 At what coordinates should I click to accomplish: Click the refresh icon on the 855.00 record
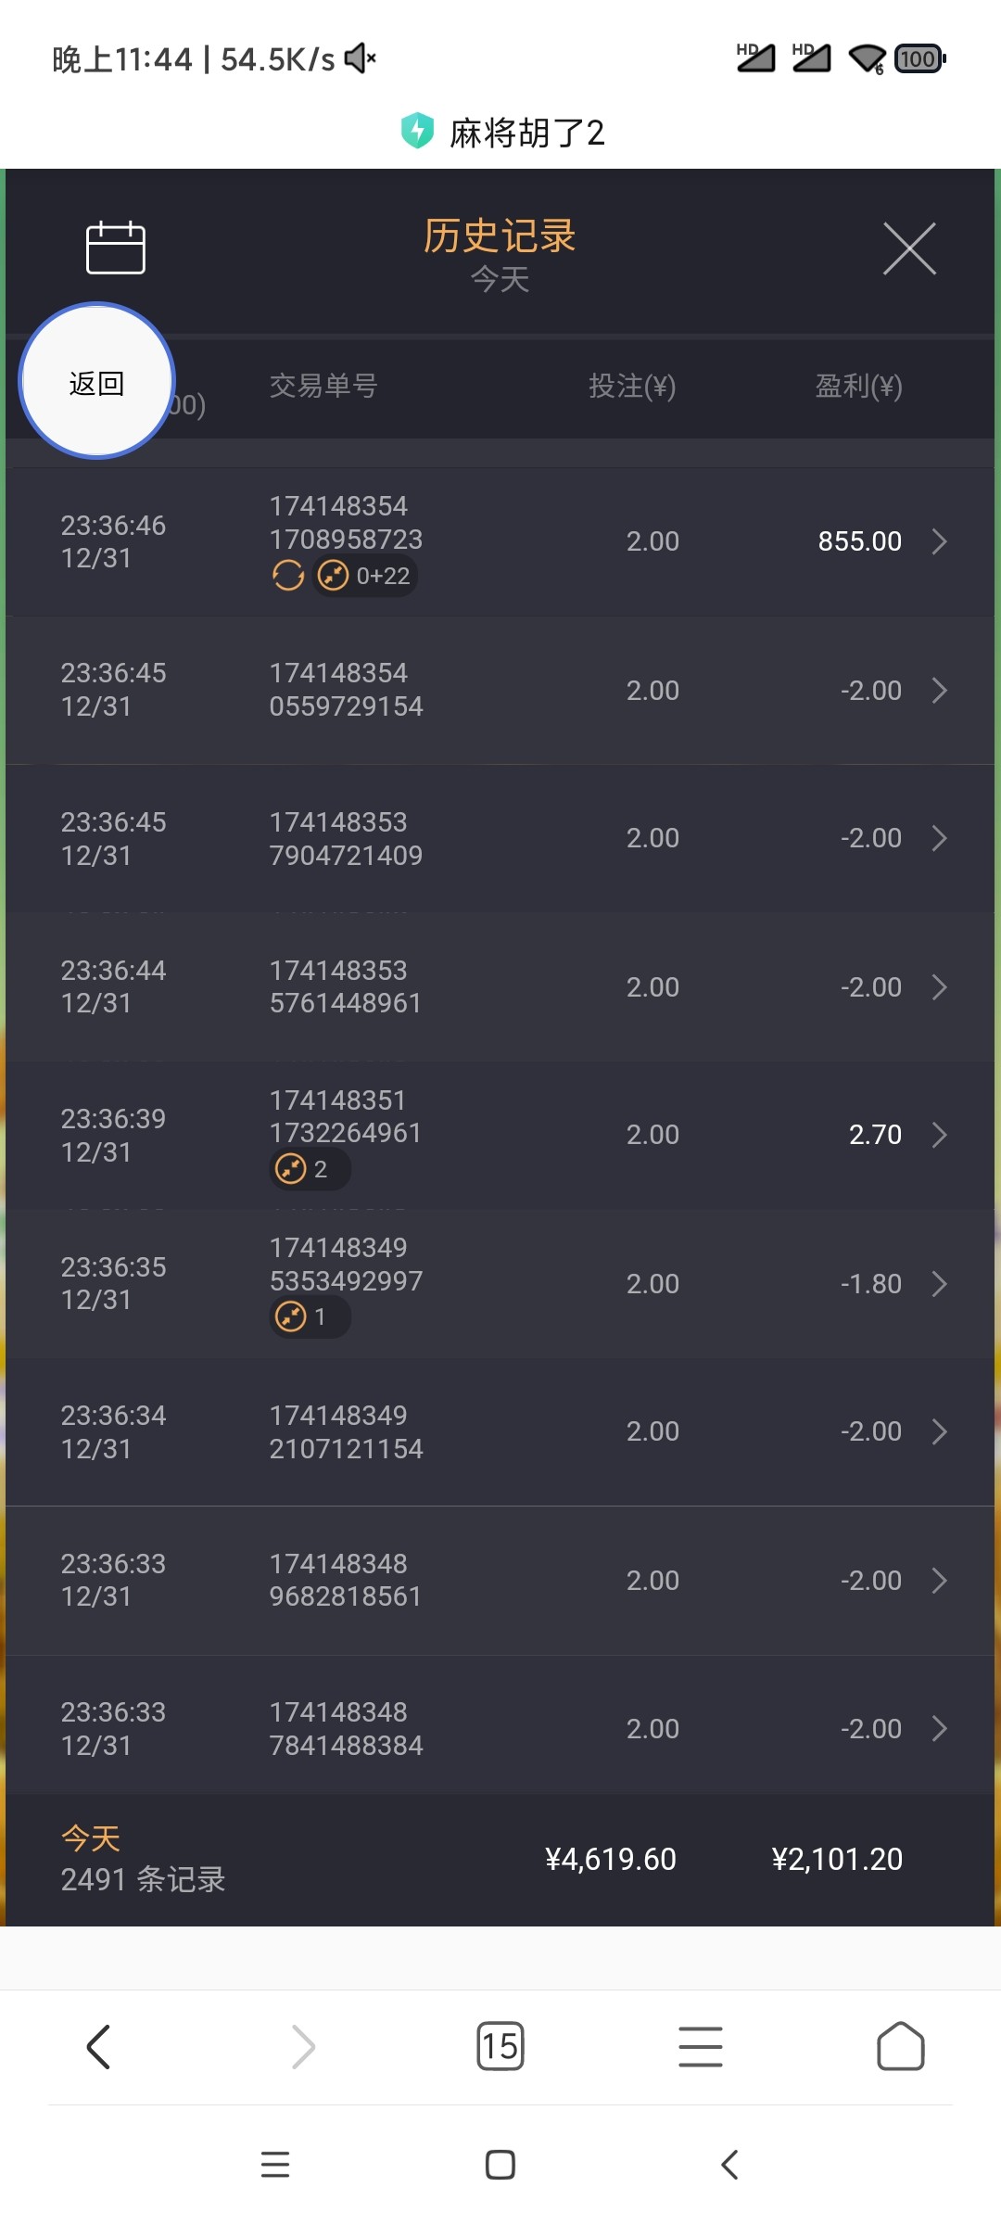coord(288,576)
